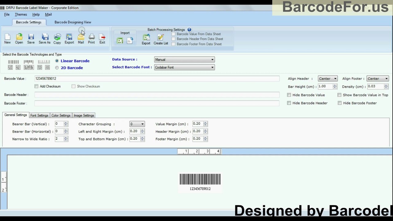
Task: Select the General Settings tab
Action: [x=16, y=115]
